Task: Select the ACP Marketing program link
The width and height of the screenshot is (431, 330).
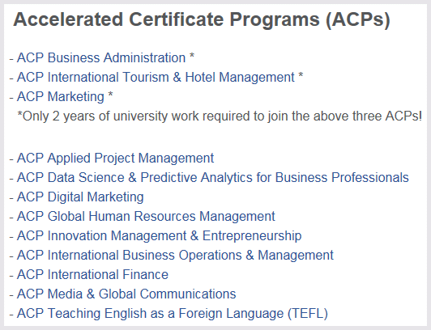Action: pyautogui.click(x=61, y=96)
